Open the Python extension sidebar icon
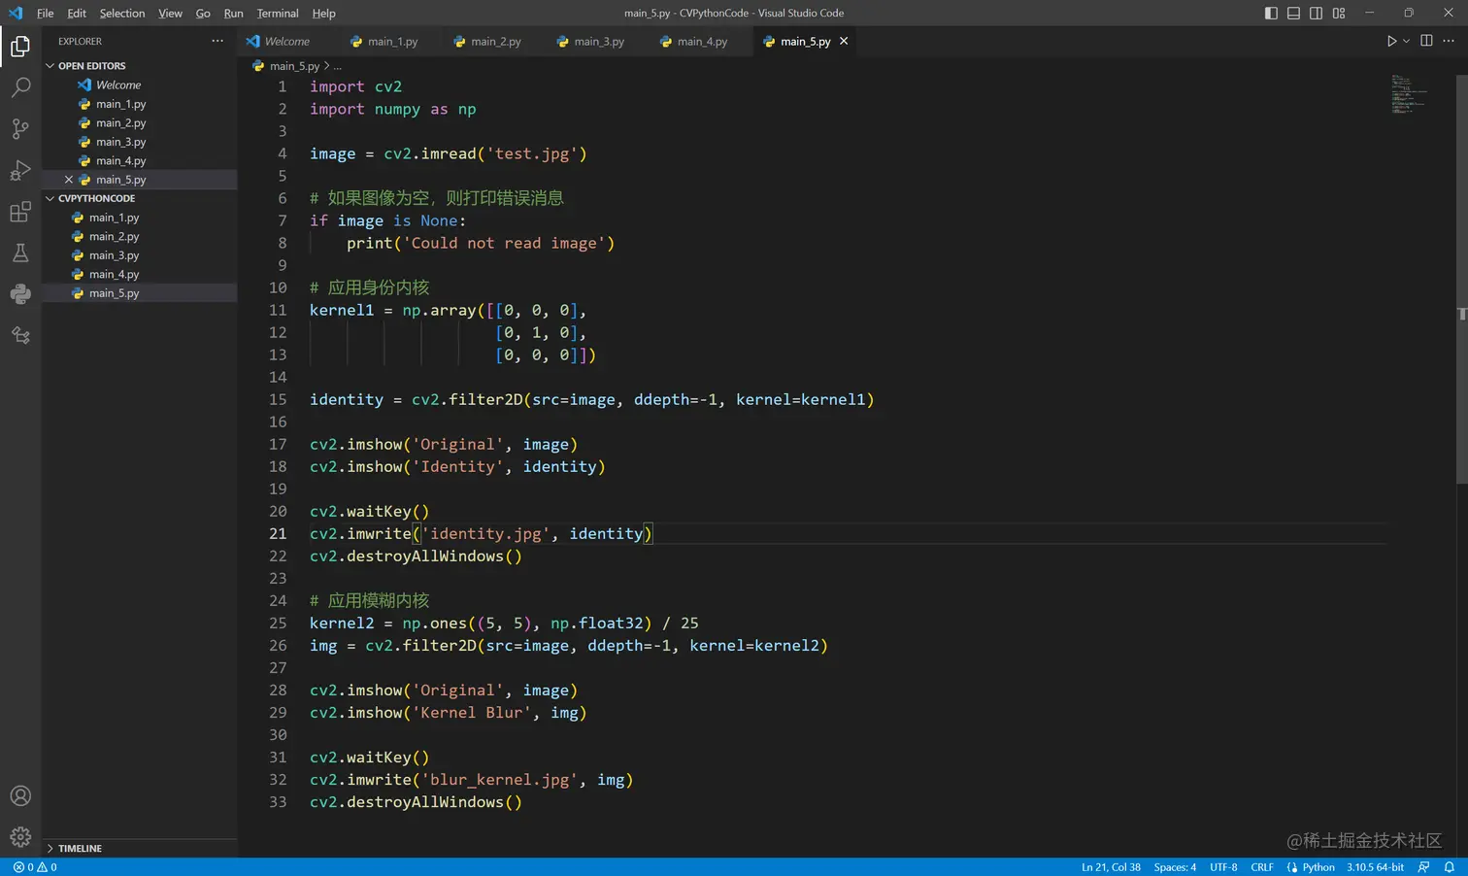 coord(20,294)
